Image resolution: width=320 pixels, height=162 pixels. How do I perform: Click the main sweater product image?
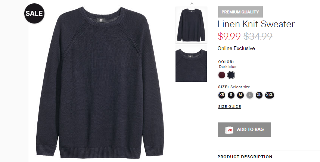click(x=100, y=82)
